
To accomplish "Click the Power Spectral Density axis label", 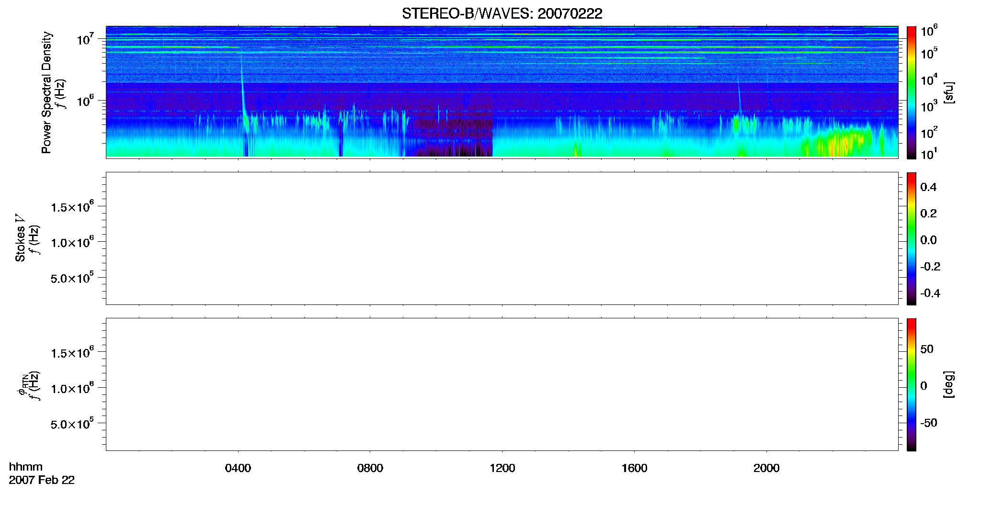I will 46,92.
